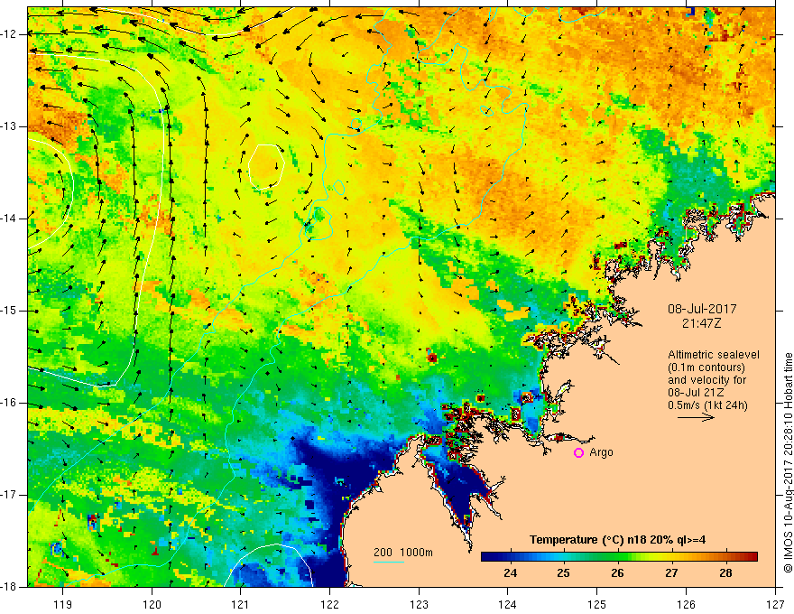
Task: Click the '200 1000m' bathymetry legend label
Action: click(x=403, y=553)
